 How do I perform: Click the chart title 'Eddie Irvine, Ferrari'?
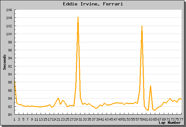coord(93,4)
